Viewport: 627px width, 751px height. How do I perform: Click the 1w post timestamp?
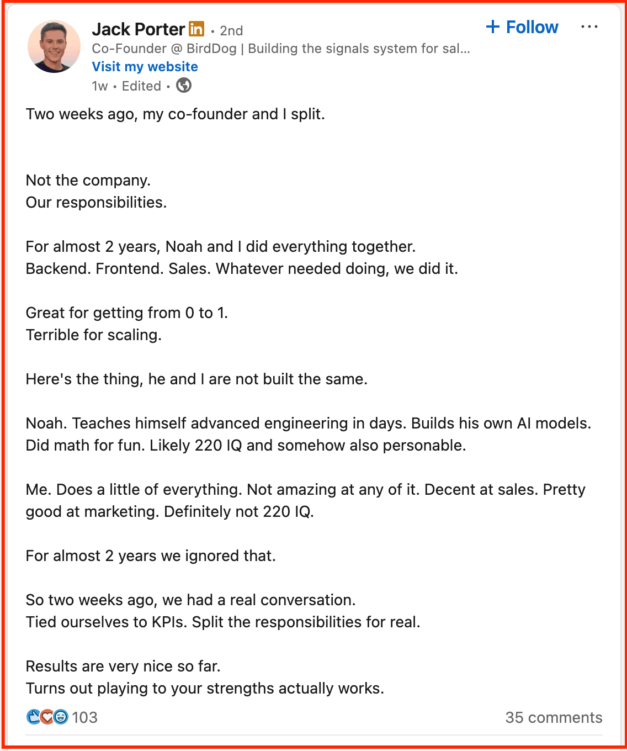click(x=100, y=86)
